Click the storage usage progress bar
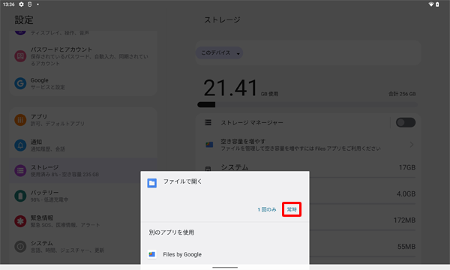Viewport: 450px width, 270px height. 307,105
